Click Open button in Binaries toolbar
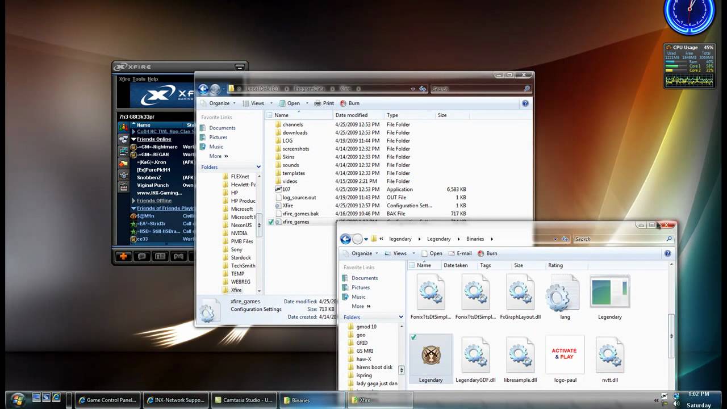 pyautogui.click(x=431, y=253)
